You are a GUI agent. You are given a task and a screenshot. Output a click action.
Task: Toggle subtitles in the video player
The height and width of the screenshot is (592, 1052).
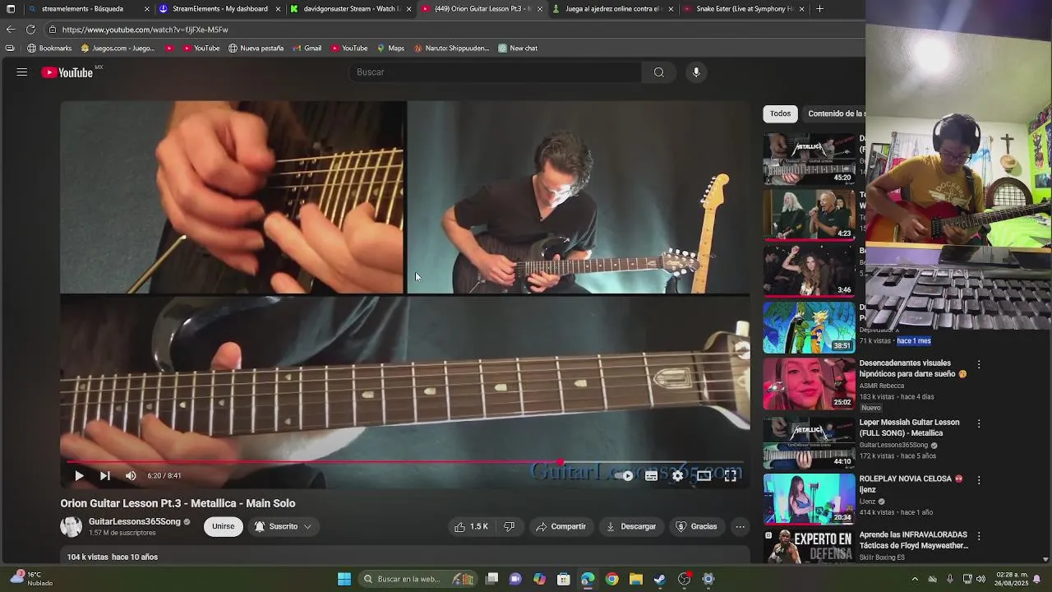coord(651,475)
